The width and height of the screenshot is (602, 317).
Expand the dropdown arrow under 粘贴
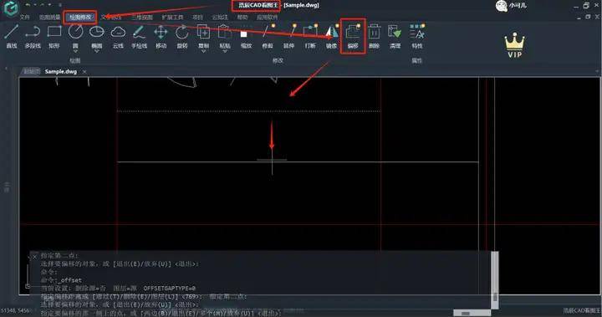pyautogui.click(x=225, y=51)
